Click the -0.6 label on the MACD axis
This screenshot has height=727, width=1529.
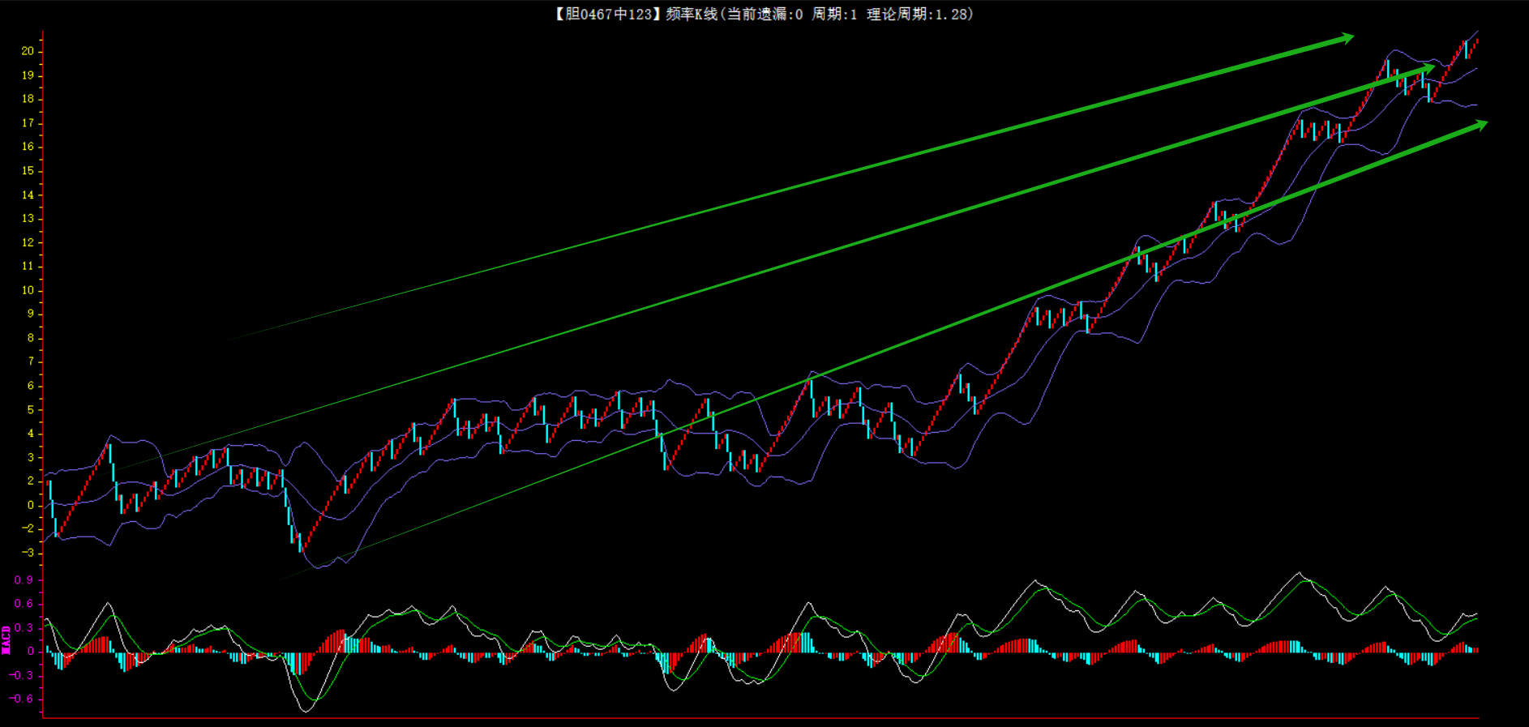click(21, 699)
